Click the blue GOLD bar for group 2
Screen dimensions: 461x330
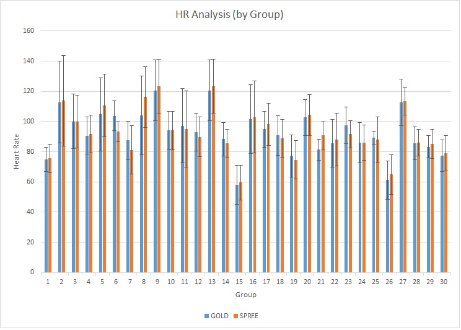[x=60, y=186]
